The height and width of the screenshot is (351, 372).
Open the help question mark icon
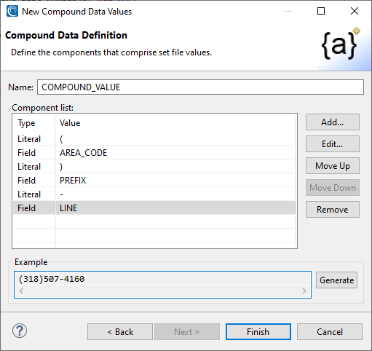tap(20, 331)
